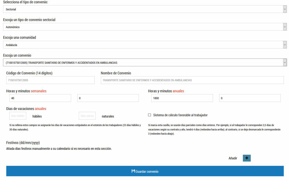Enable Sistema de cálculo favorable al trabajador checkbox

tap(150, 115)
